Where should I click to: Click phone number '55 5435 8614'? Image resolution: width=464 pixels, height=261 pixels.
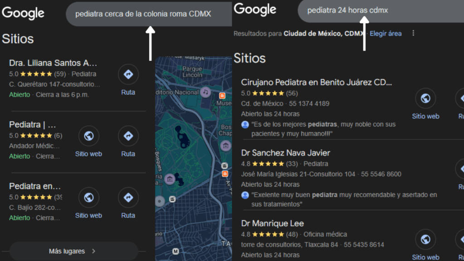[364, 245]
